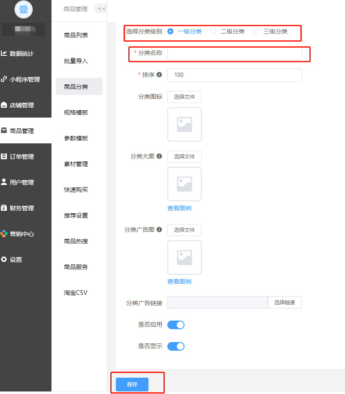Toggle the 是否显示 switch
The width and height of the screenshot is (345, 394).
click(176, 346)
